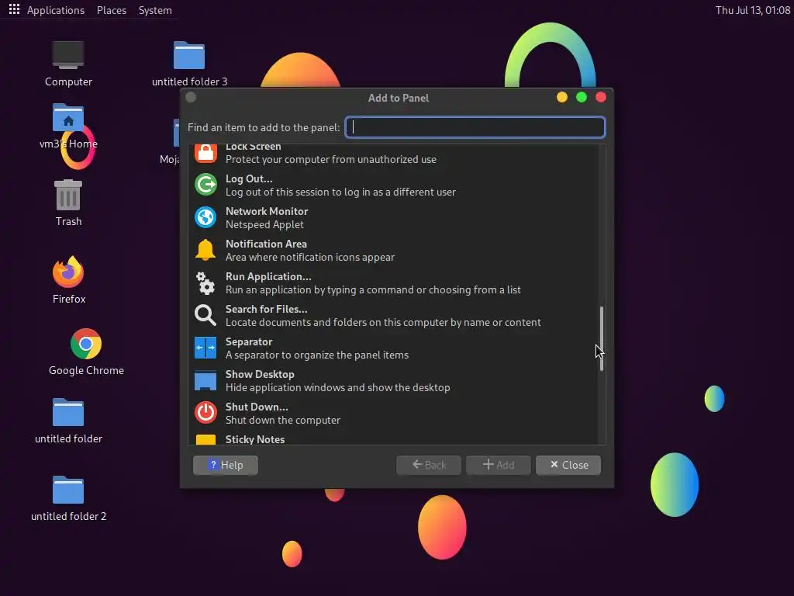The width and height of the screenshot is (794, 596).
Task: Click the applications grid icon in top panel
Action: 14,9
